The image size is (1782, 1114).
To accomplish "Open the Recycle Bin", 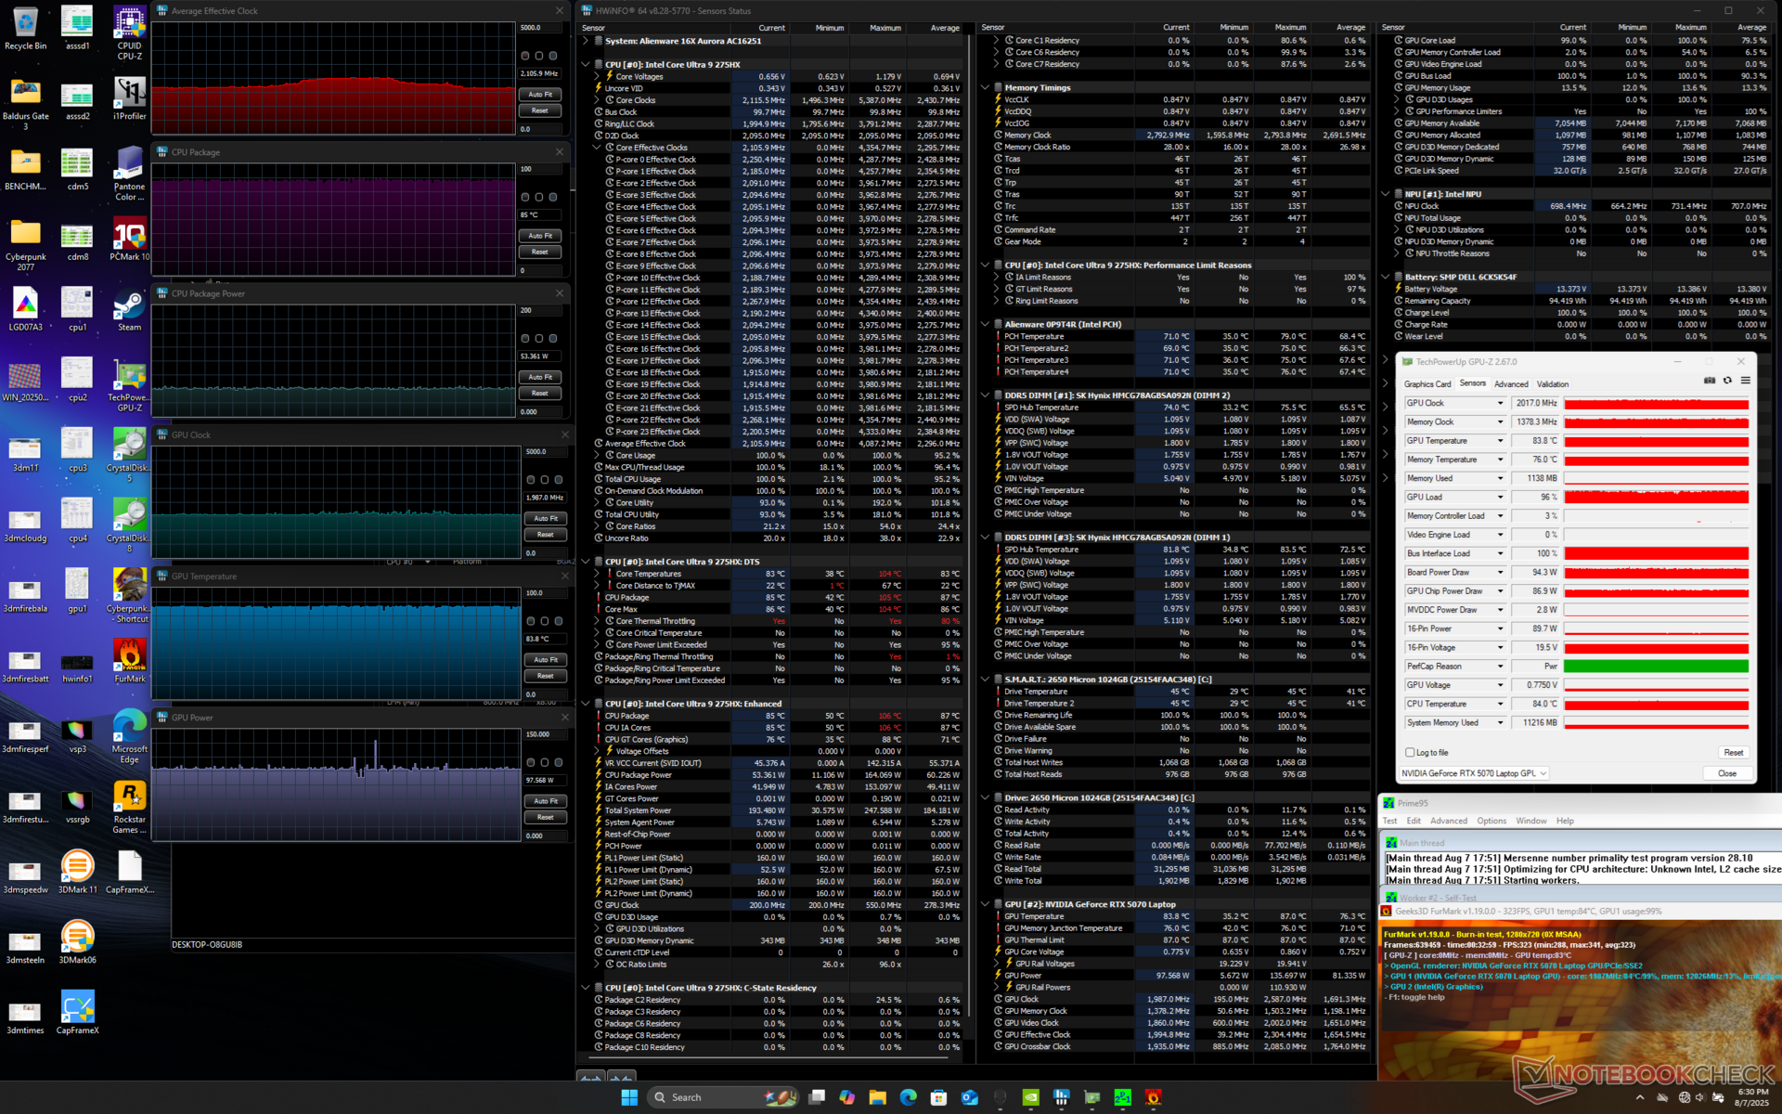I will click(x=25, y=28).
